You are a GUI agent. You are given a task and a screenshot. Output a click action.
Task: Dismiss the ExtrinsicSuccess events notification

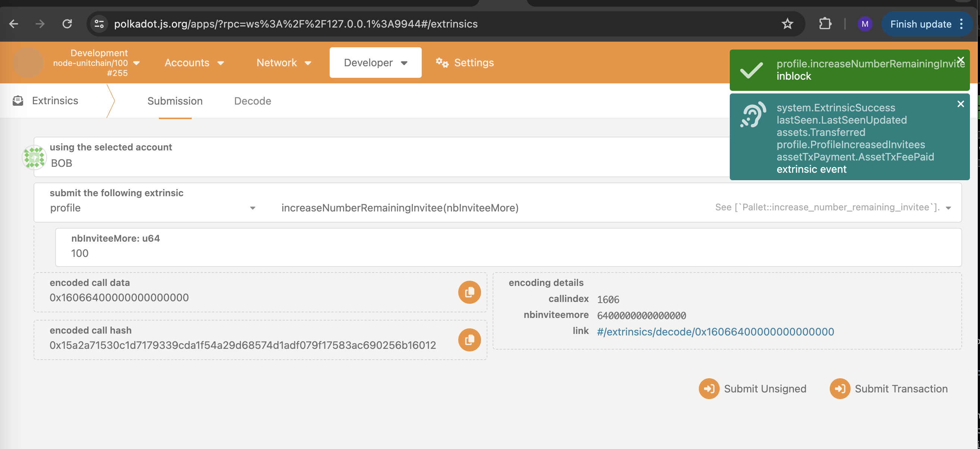click(x=960, y=104)
